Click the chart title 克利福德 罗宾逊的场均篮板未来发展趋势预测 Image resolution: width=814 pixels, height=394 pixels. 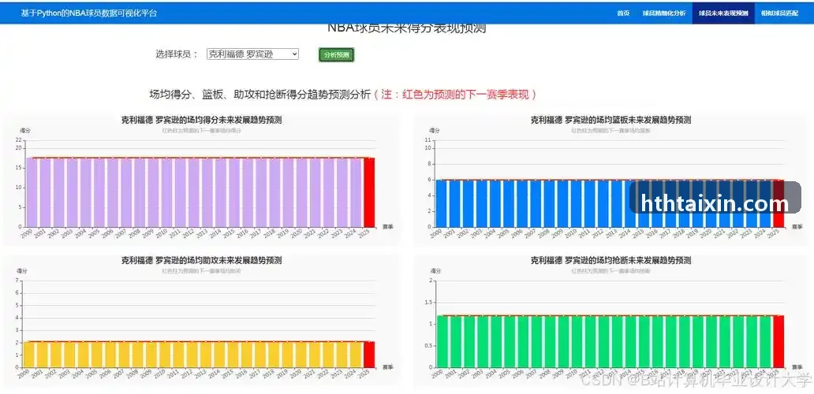(x=610, y=121)
